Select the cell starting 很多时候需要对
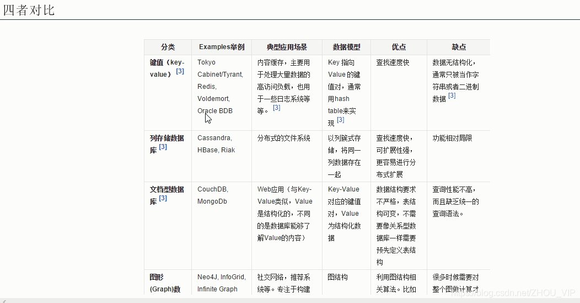This screenshot has height=303, width=580. tap(458, 282)
